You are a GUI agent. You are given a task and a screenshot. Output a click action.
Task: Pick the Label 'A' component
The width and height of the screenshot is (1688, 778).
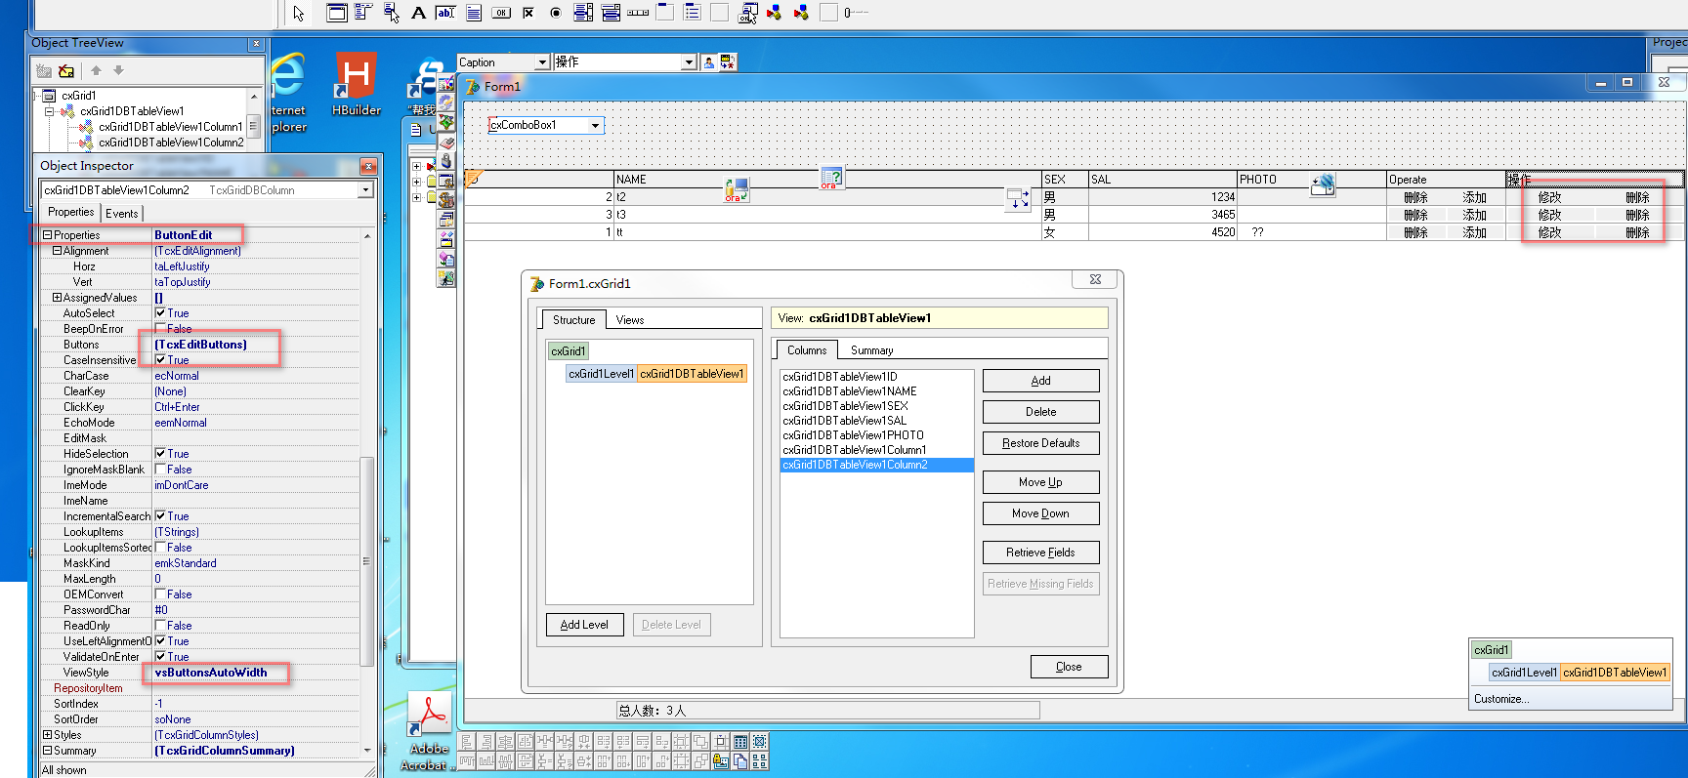418,13
